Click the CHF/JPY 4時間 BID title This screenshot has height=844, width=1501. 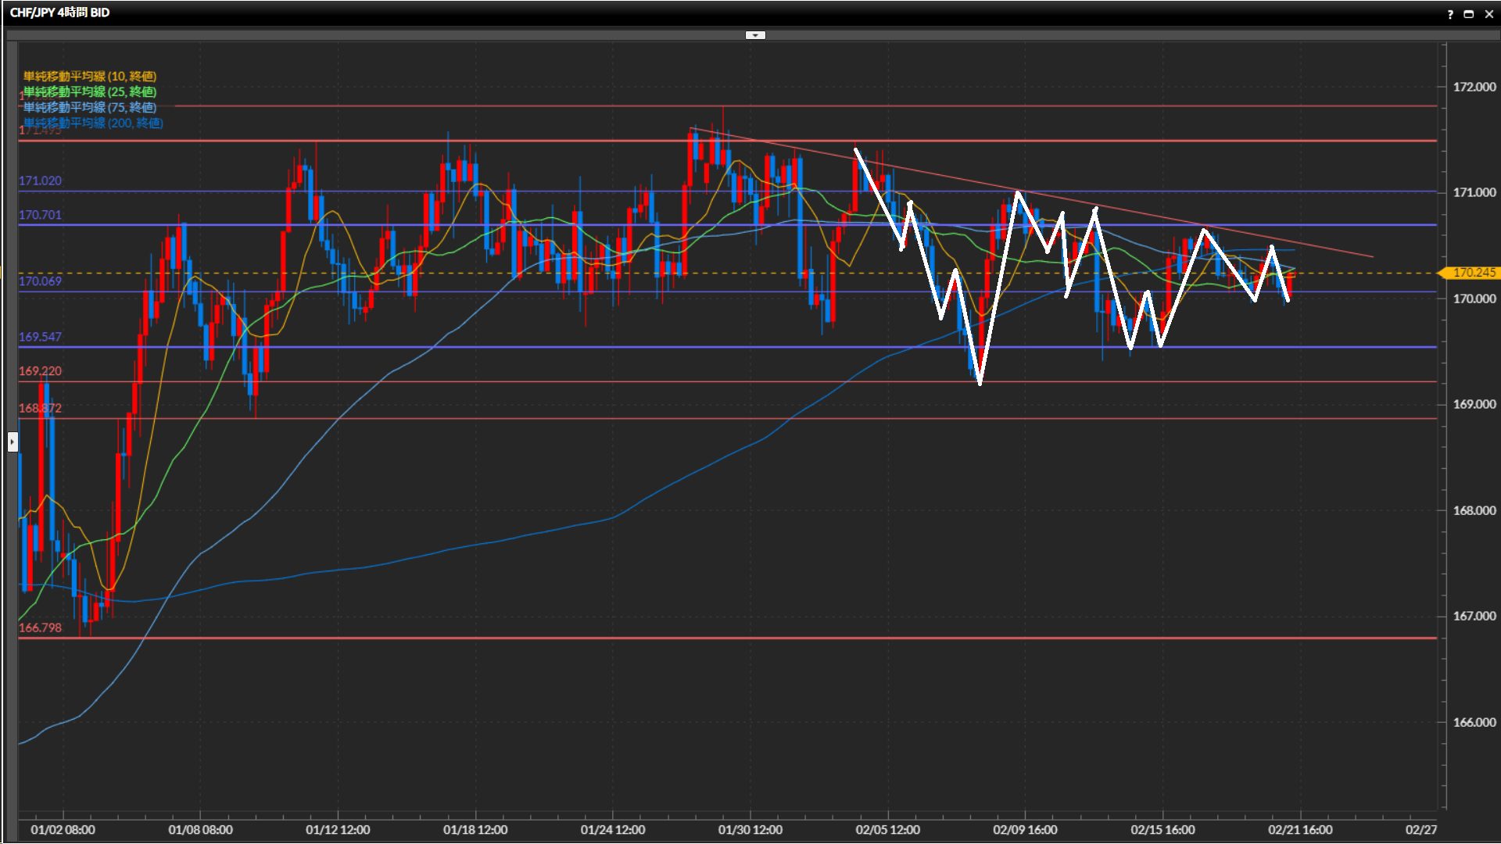click(x=59, y=13)
